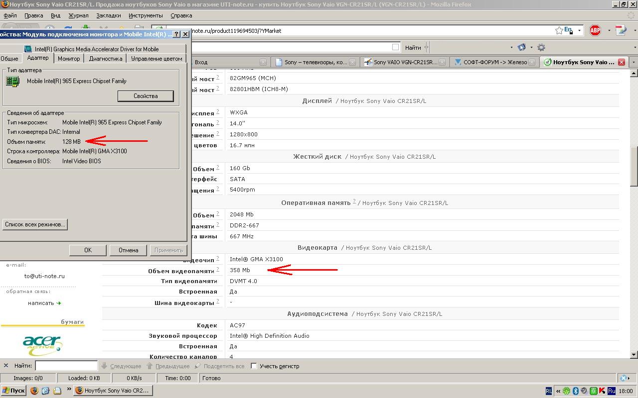Click the ICQ green flower tray icon
Image resolution: width=638 pixels, height=398 pixels.
(566, 391)
